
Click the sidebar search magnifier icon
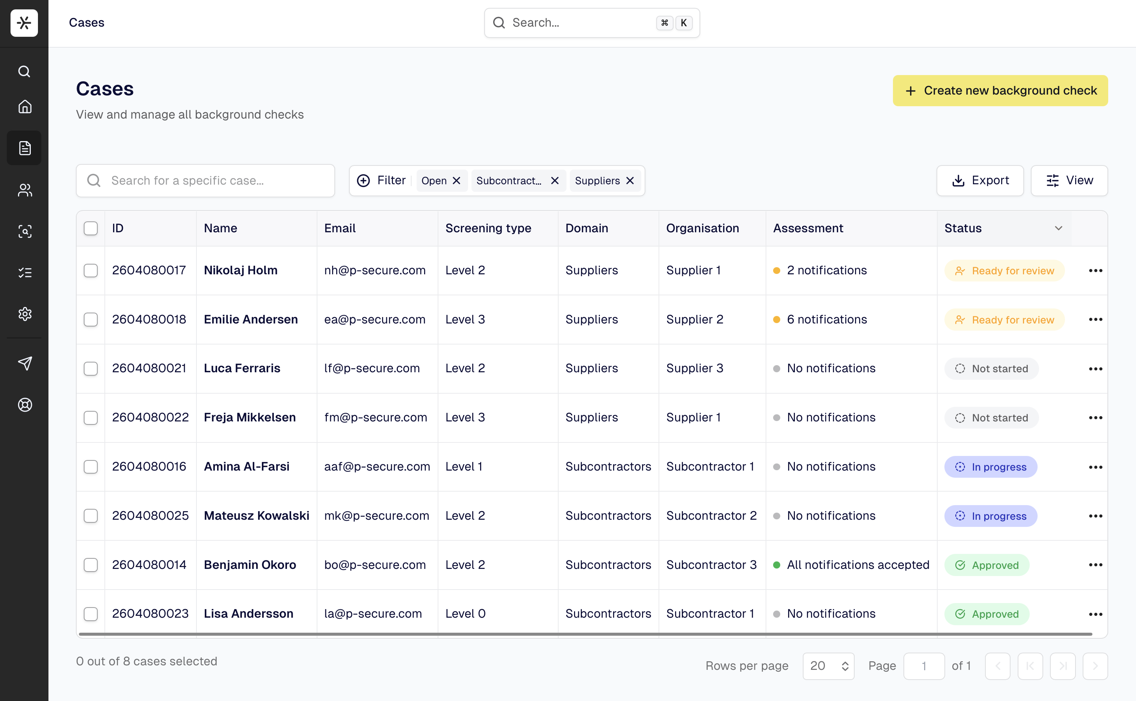click(24, 71)
